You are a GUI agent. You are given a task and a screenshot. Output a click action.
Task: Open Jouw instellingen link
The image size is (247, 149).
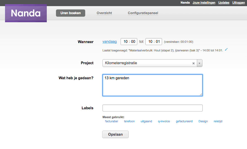tap(204, 3)
